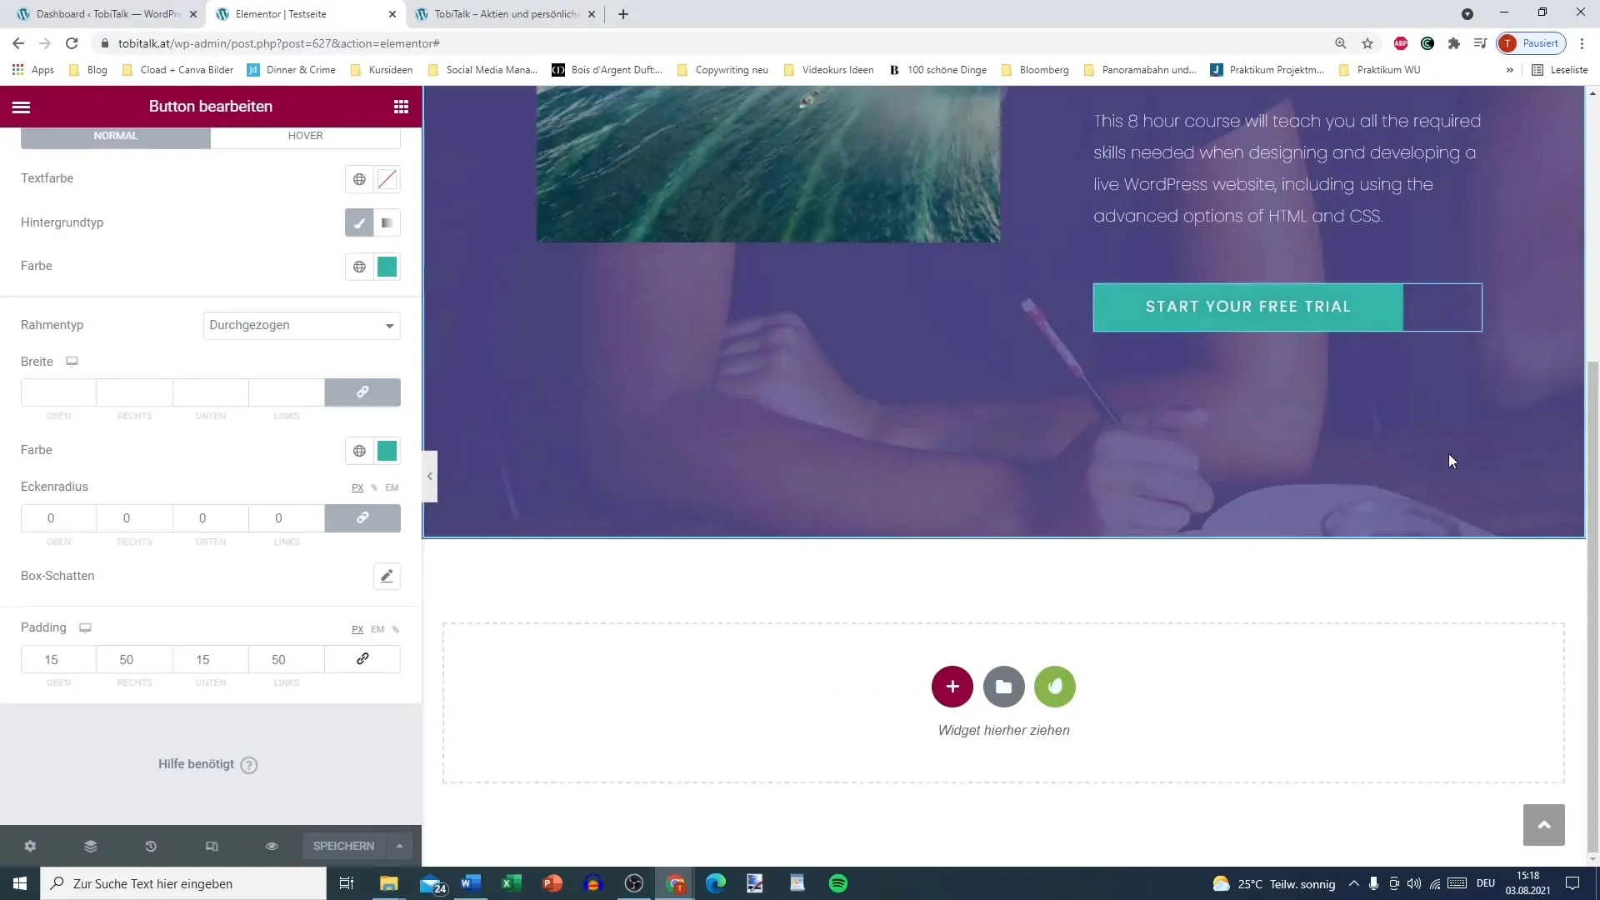
Task: Click PX unit selector for Eckenradius
Action: 357,487
